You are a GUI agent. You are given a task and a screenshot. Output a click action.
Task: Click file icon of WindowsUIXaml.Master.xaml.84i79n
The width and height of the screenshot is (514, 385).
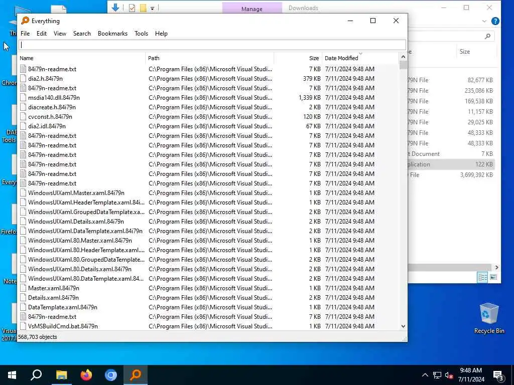(23, 193)
